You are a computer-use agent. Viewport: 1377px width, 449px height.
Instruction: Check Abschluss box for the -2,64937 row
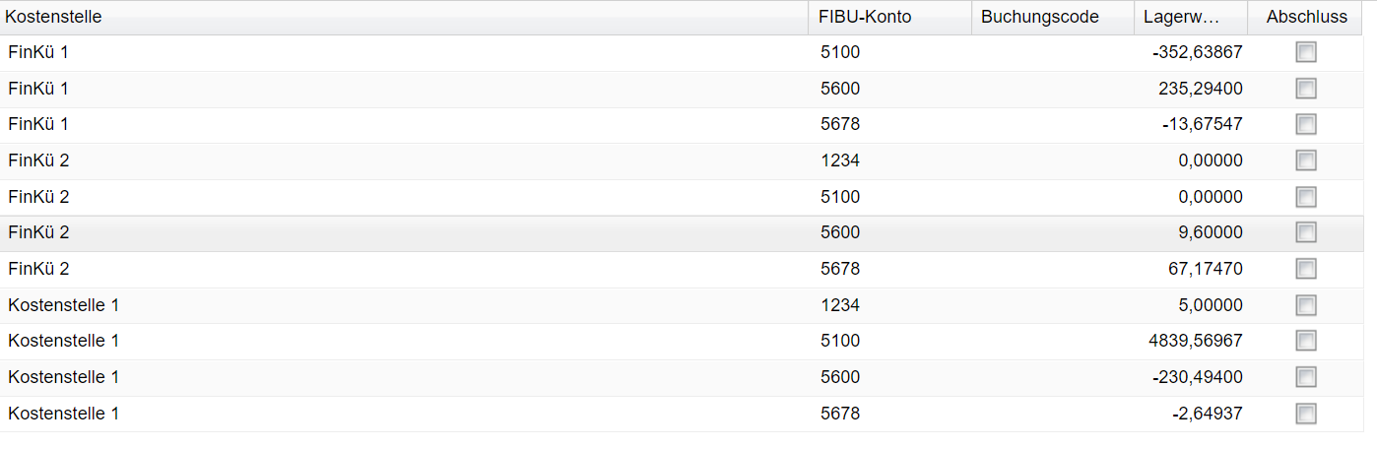(1306, 414)
